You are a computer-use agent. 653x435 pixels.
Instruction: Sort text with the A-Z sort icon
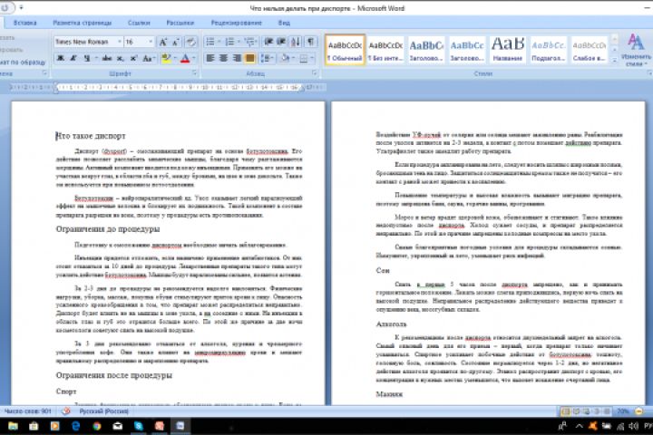[x=296, y=42]
